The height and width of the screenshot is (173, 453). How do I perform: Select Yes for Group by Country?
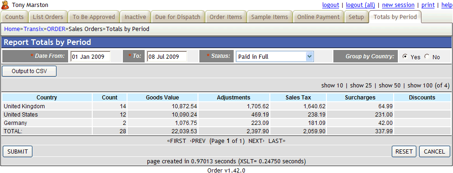(405, 56)
